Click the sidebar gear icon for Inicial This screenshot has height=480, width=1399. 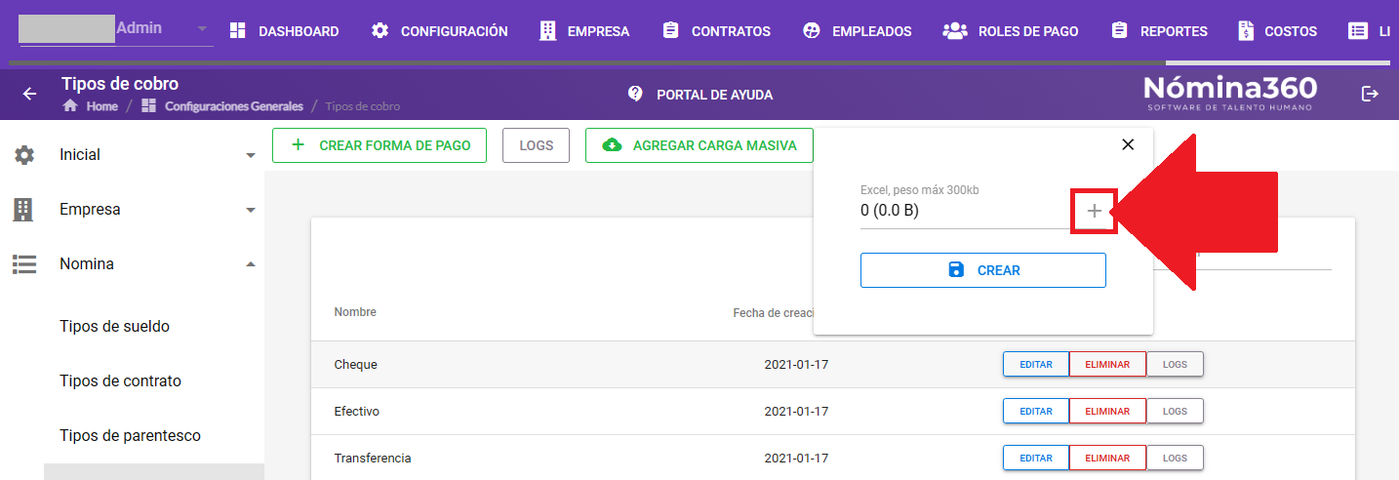tap(24, 154)
